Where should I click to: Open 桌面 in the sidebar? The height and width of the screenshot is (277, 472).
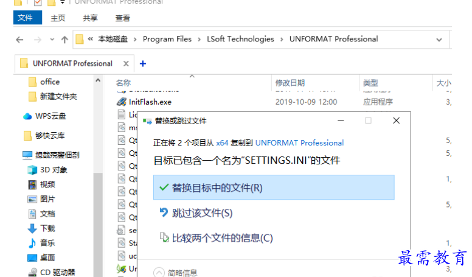pyautogui.click(x=41, y=258)
